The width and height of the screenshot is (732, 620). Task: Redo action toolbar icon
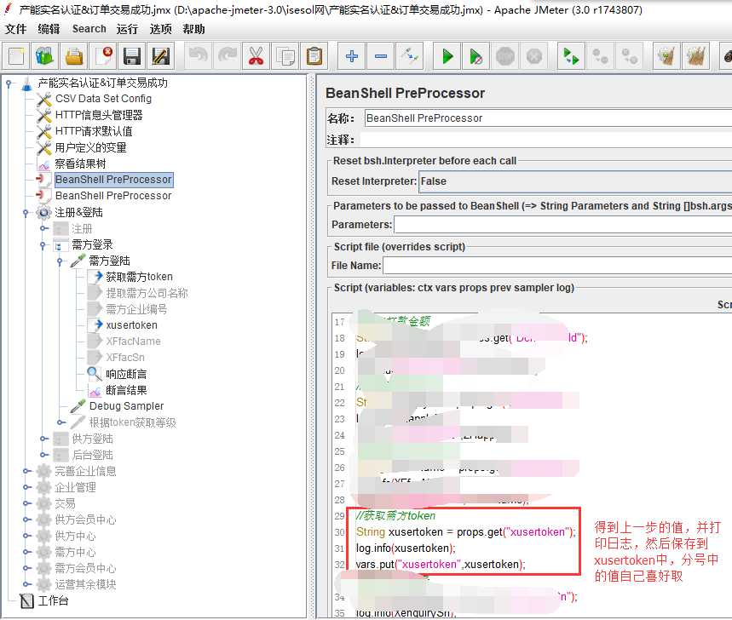point(227,56)
